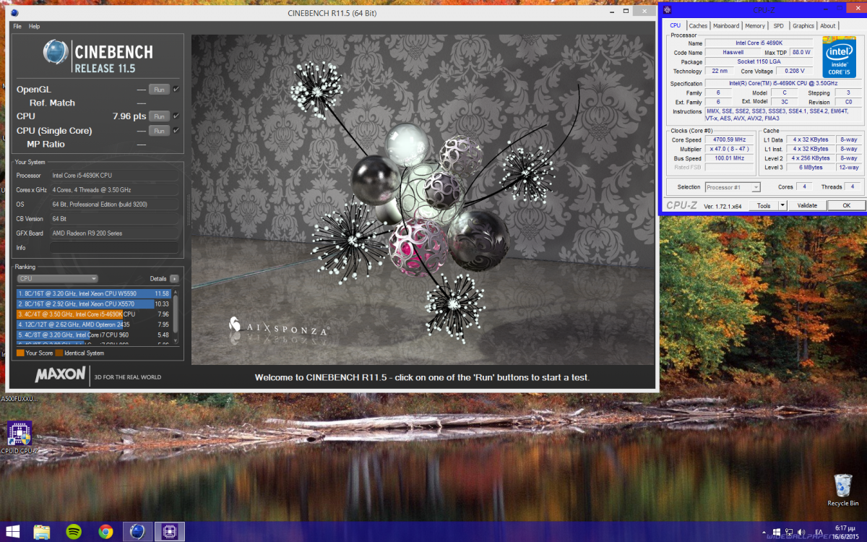Switch to the Caches tab in CPU-Z
The height and width of the screenshot is (542, 867).
pos(698,25)
